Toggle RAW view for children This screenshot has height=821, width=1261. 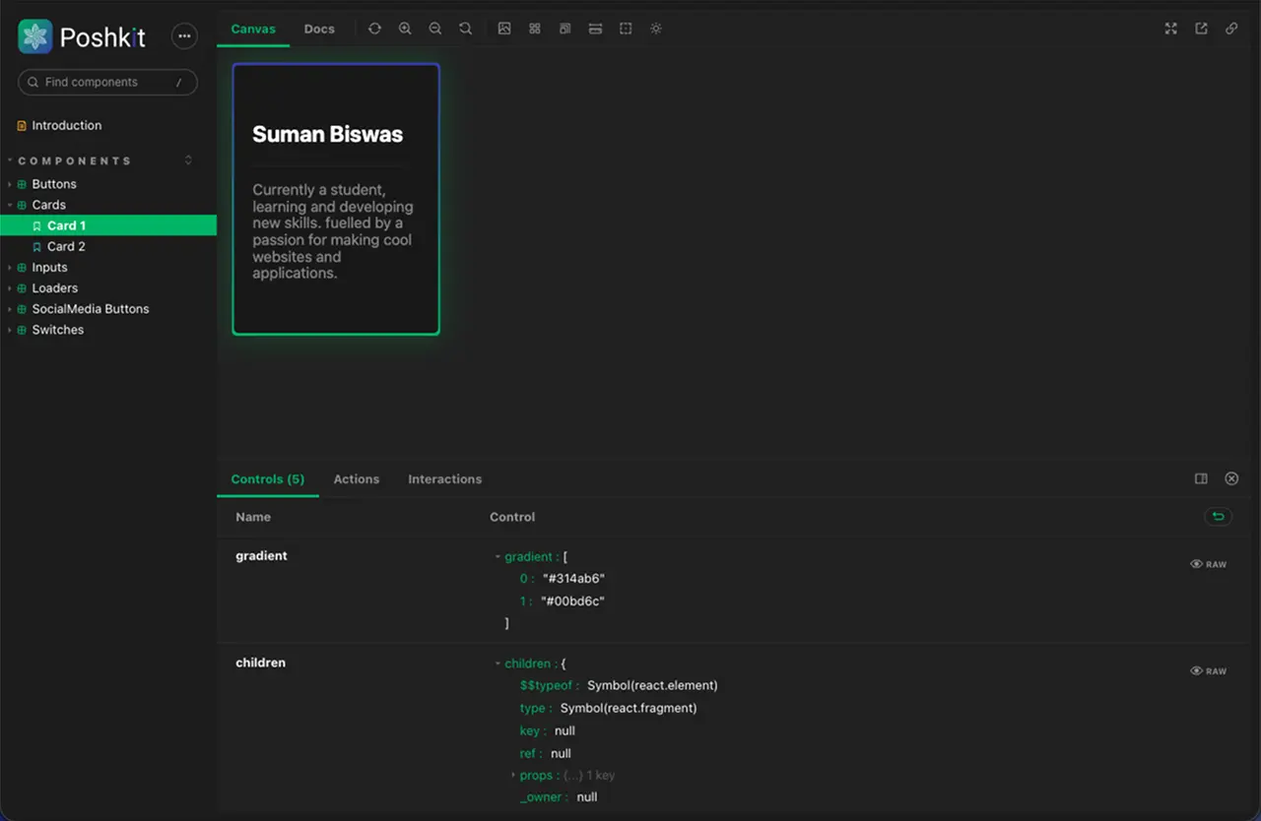pyautogui.click(x=1209, y=670)
